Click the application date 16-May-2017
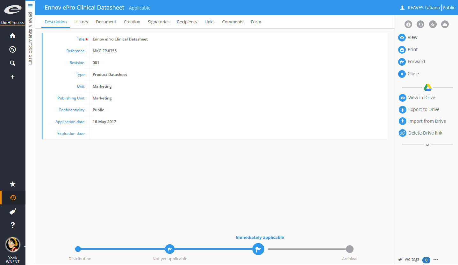 104,122
